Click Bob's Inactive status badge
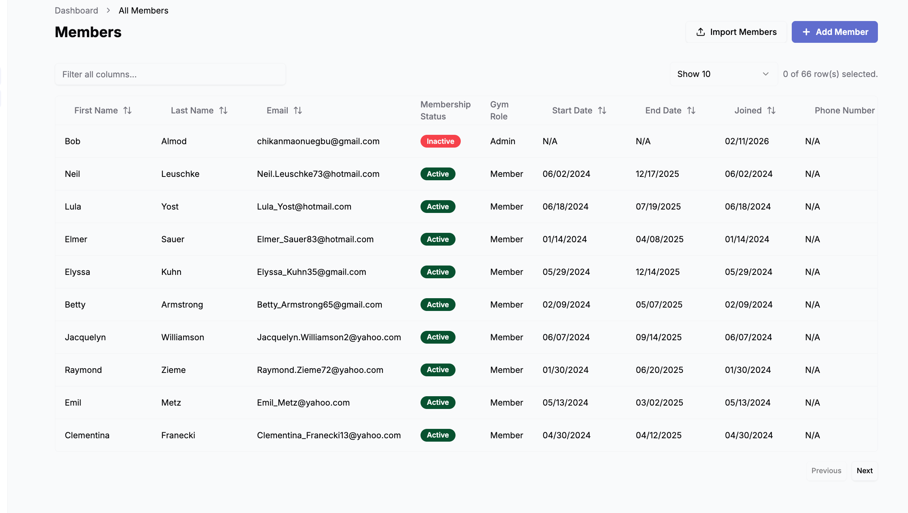 (x=440, y=141)
